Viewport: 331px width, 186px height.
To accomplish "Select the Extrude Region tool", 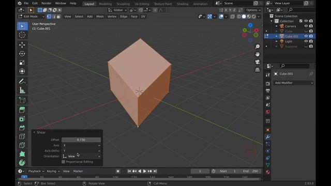I will pyautogui.click(x=22, y=110).
